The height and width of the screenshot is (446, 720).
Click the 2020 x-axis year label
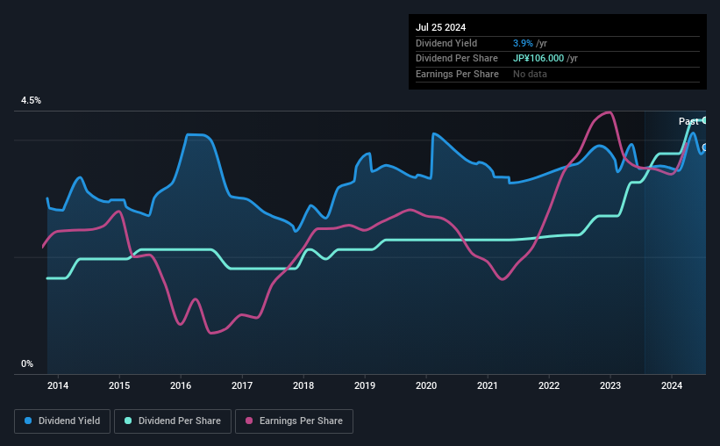tap(426, 385)
